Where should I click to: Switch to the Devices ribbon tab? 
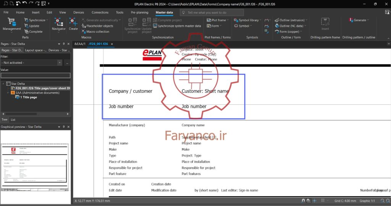point(79,12)
